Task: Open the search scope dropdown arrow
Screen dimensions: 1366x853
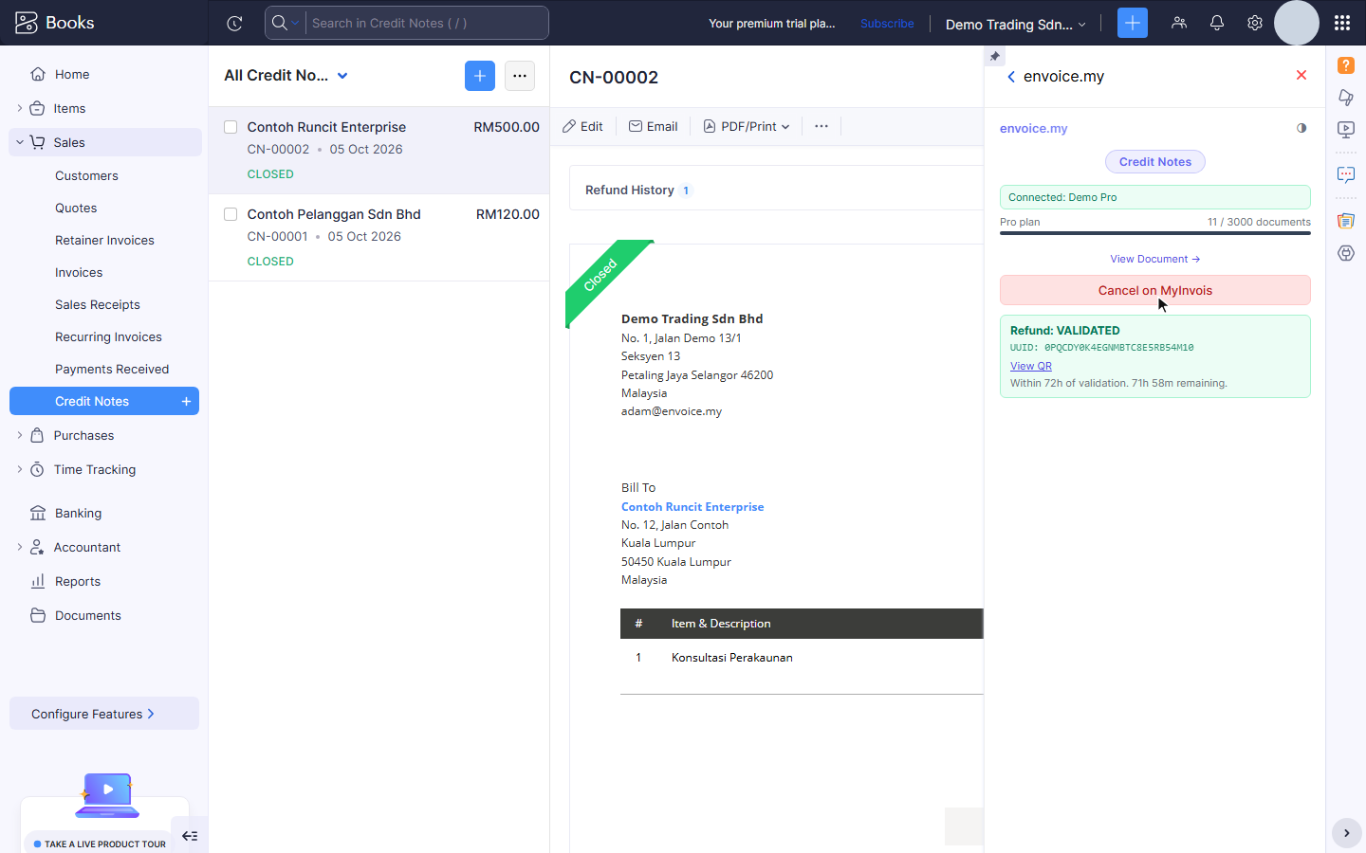Action: (x=296, y=23)
